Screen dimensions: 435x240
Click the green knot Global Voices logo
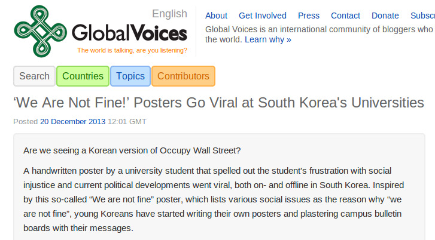[41, 31]
